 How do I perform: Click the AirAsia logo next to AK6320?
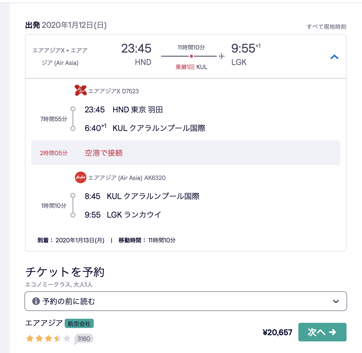pos(80,178)
